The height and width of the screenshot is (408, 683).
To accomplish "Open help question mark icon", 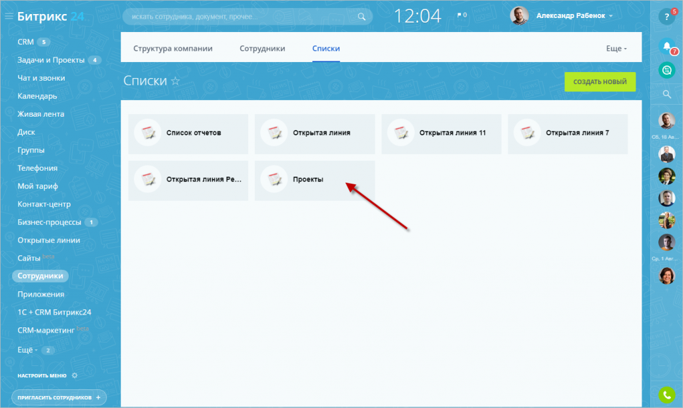I will (x=666, y=17).
